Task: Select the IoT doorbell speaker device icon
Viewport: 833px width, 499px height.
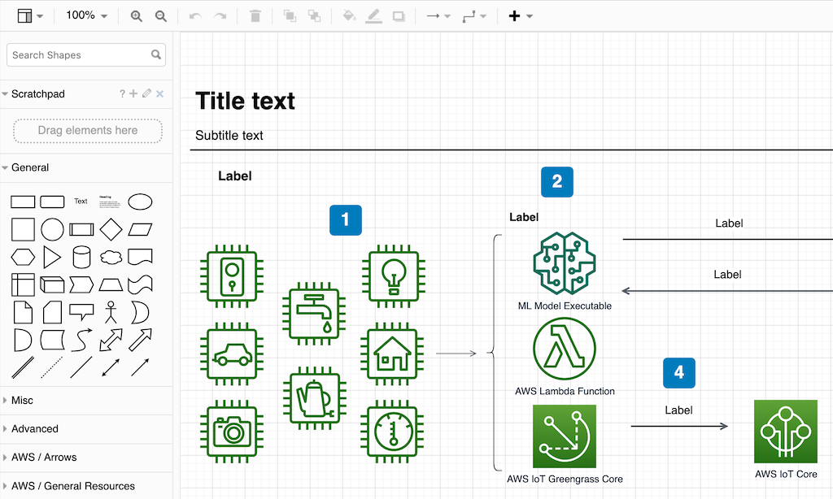Action: click(232, 276)
